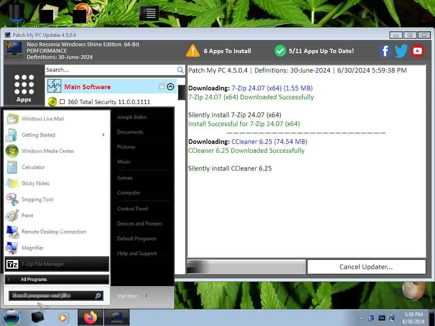The height and width of the screenshot is (326, 435).
Task: Open Games from Start menu
Action: [x=125, y=178]
